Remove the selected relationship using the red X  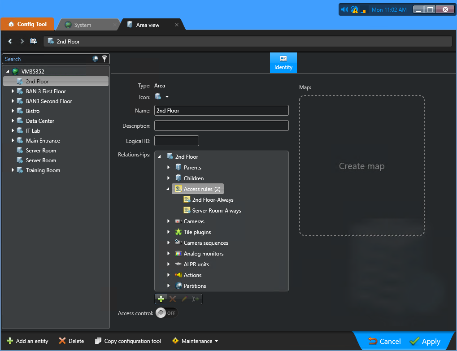coord(172,299)
